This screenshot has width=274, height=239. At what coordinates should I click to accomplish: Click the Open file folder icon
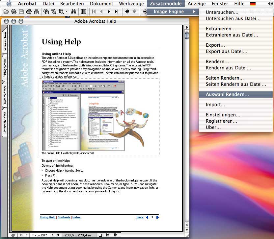pos(6,12)
